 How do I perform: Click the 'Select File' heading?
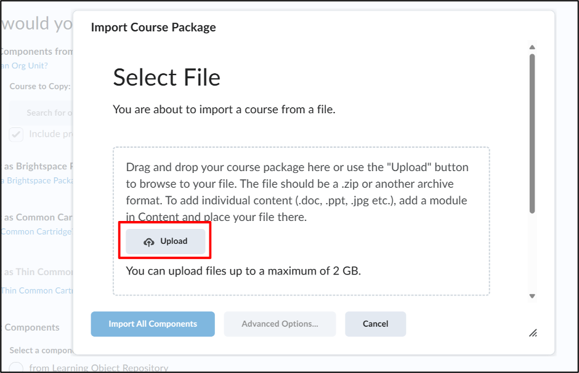166,78
